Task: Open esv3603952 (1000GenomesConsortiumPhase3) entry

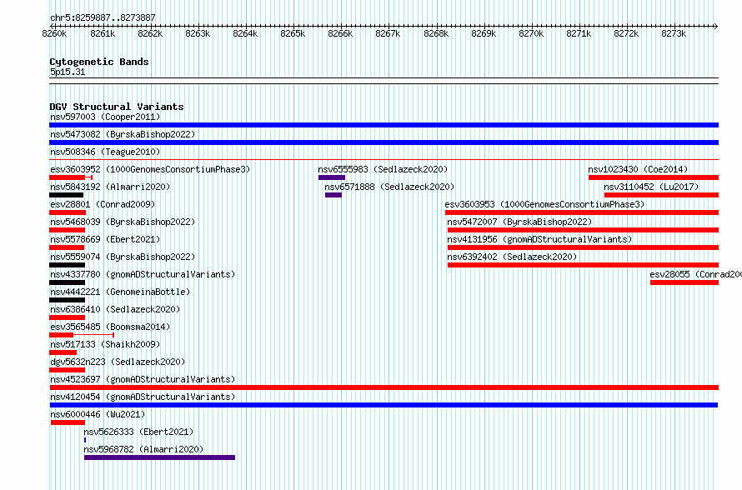Action: (150, 169)
